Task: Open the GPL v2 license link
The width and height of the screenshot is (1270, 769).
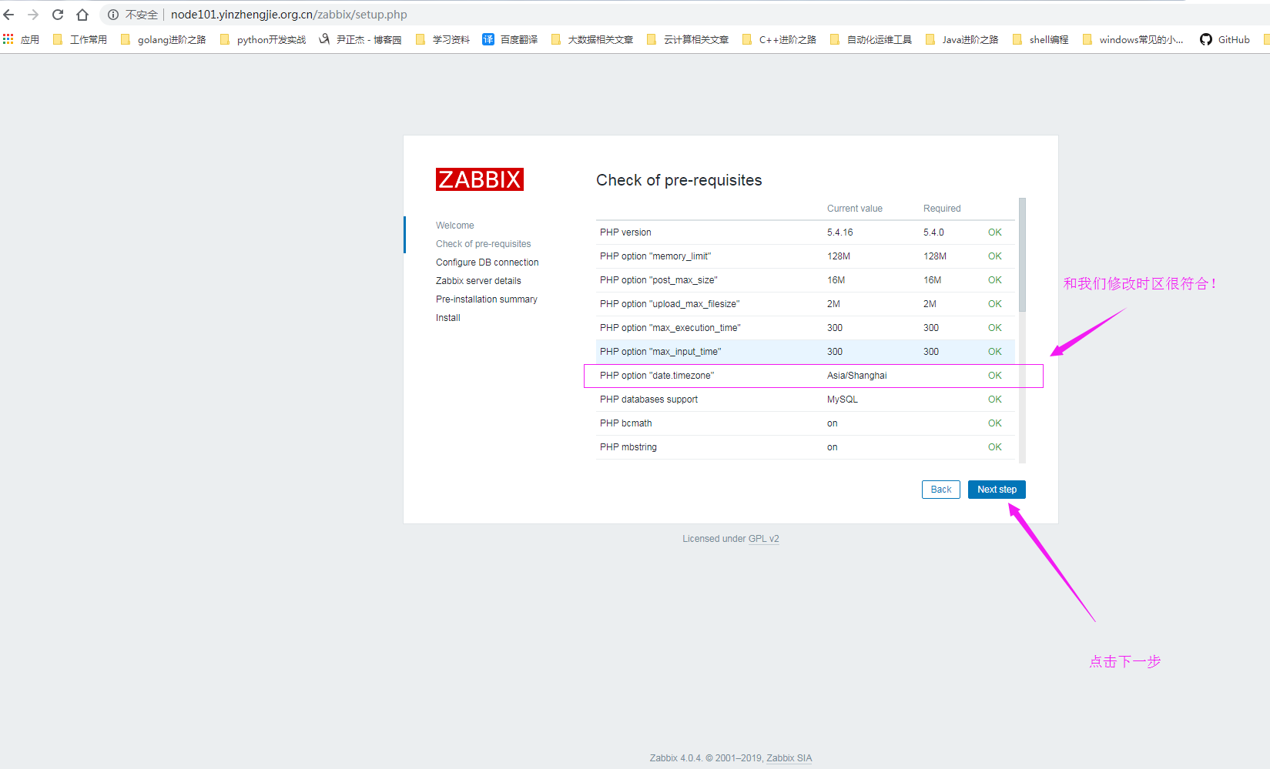Action: point(763,539)
